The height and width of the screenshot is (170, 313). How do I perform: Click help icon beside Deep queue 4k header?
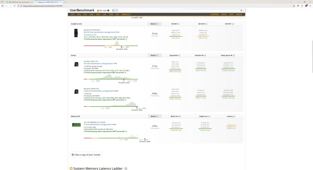234,55
